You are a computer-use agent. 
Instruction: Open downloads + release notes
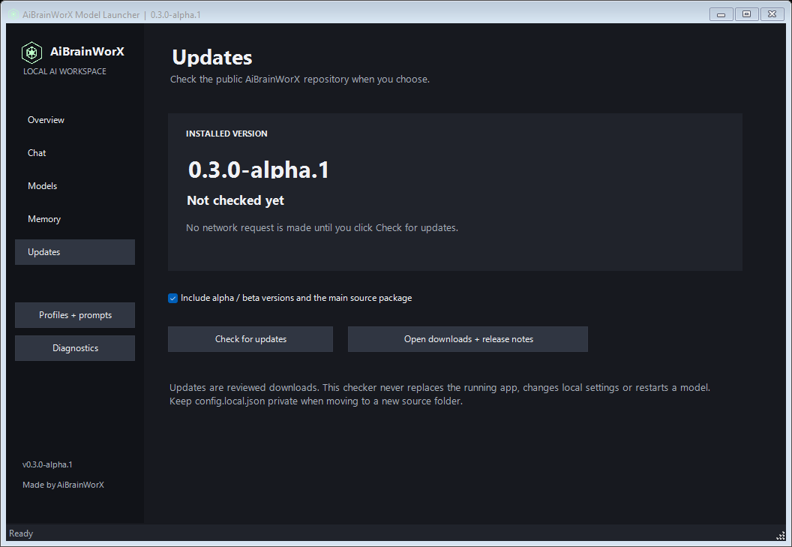tap(468, 338)
